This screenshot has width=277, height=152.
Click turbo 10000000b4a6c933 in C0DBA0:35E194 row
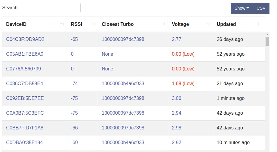[x=123, y=142]
